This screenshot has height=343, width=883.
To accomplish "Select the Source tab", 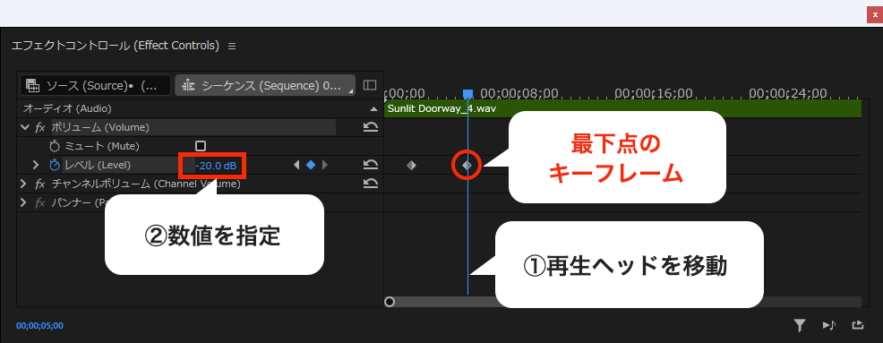I will click(x=95, y=85).
